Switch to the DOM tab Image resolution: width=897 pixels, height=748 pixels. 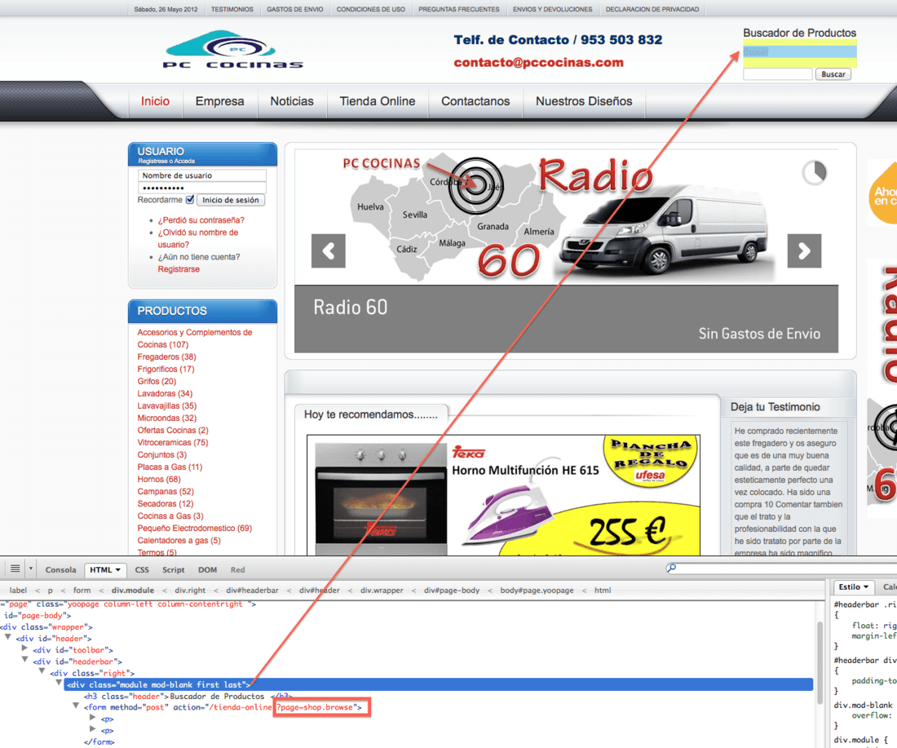pos(208,570)
